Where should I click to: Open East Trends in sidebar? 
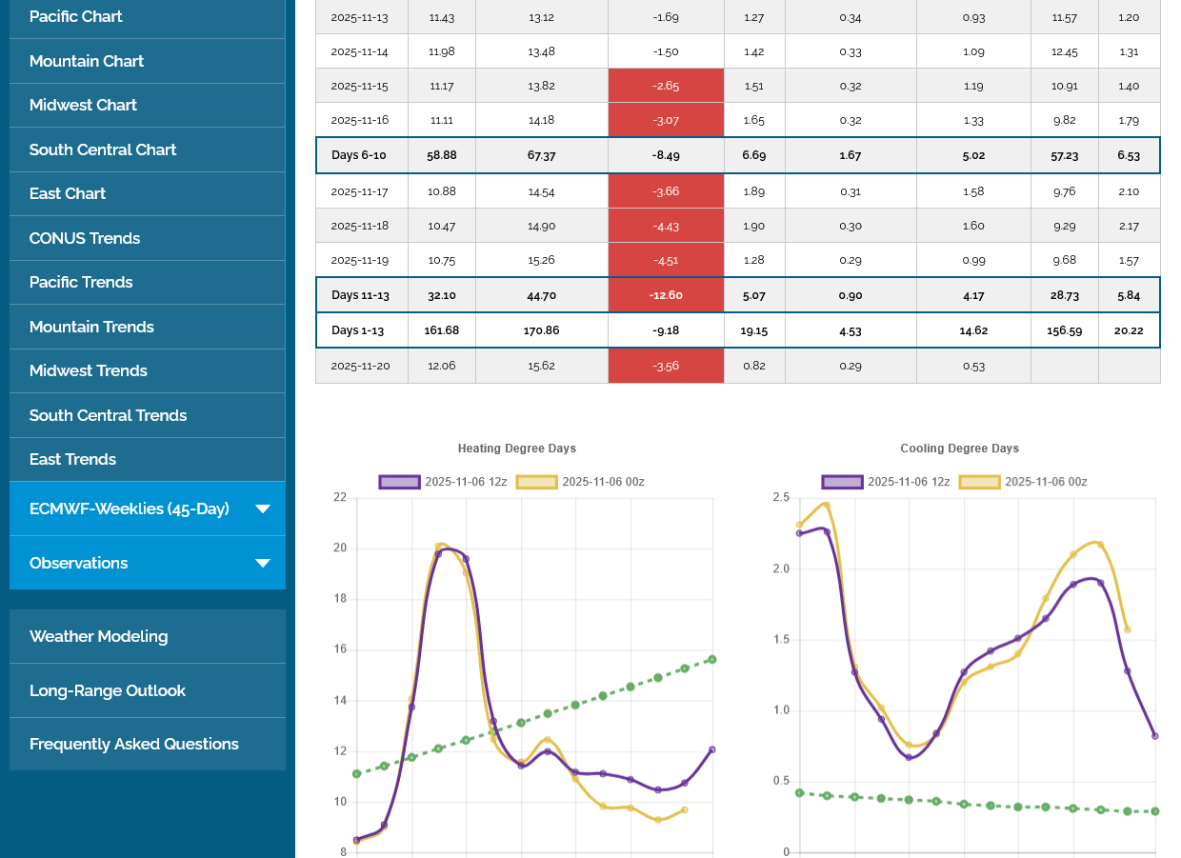(x=72, y=459)
